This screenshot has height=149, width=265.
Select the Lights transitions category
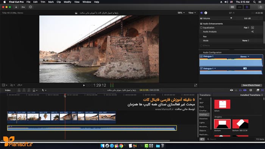point(202,123)
